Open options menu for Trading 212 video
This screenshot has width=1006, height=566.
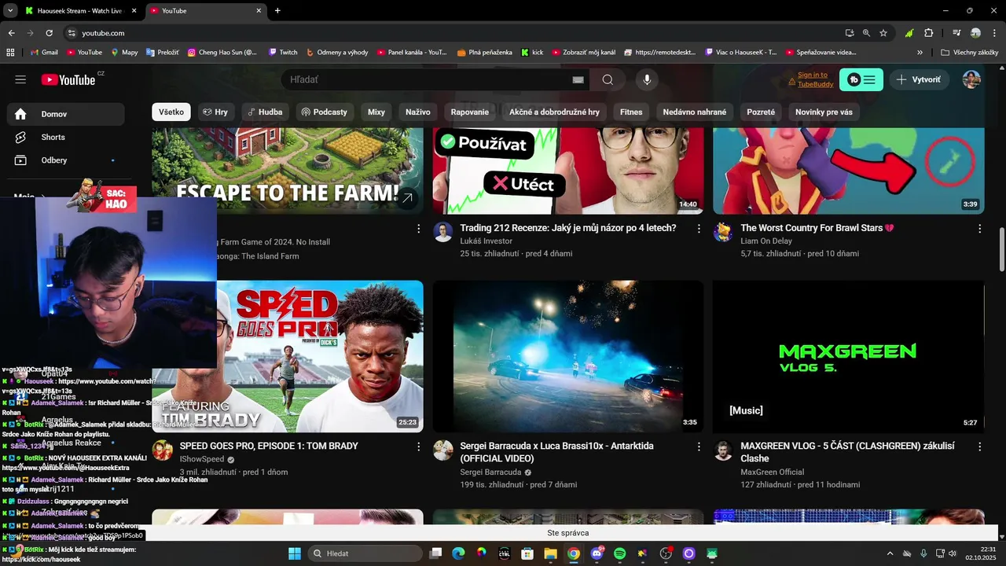[699, 229]
